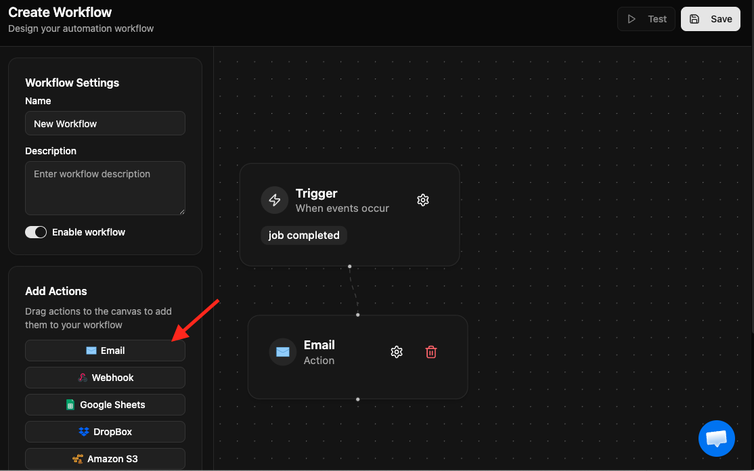This screenshot has height=471, width=754.
Task: Click the Save button
Action: (x=710, y=19)
